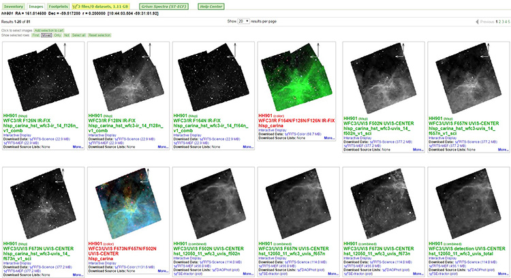Open the results-per-page dropdown
511x278 pixels.
coord(243,21)
